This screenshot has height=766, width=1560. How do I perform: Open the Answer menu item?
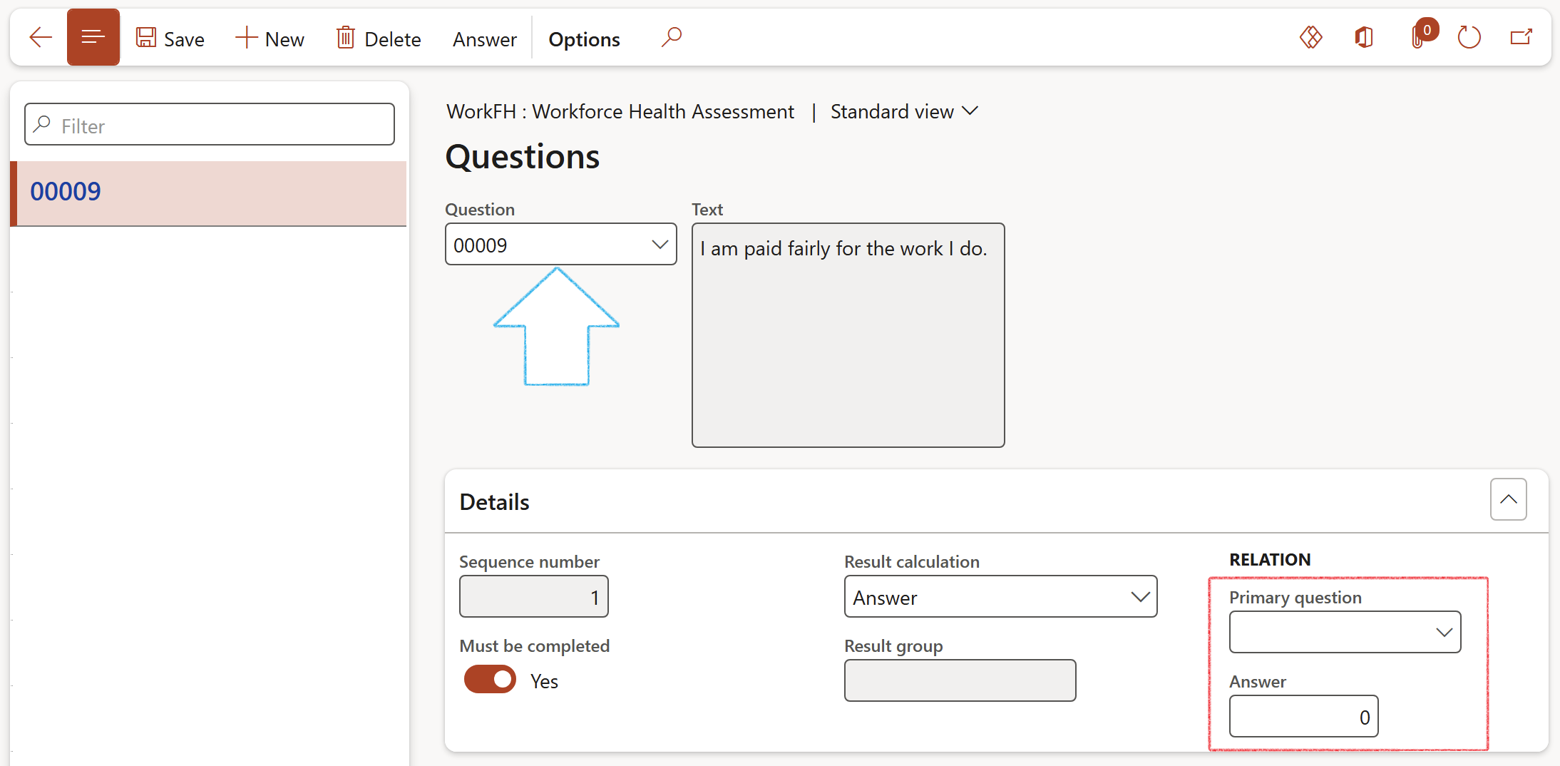(484, 39)
